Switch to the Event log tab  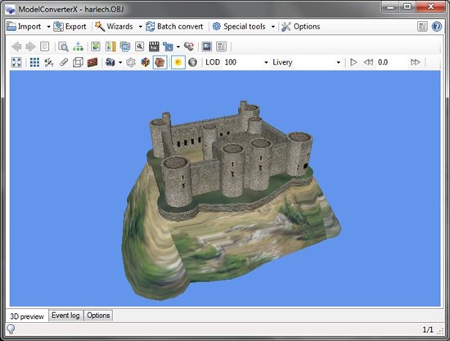click(65, 316)
